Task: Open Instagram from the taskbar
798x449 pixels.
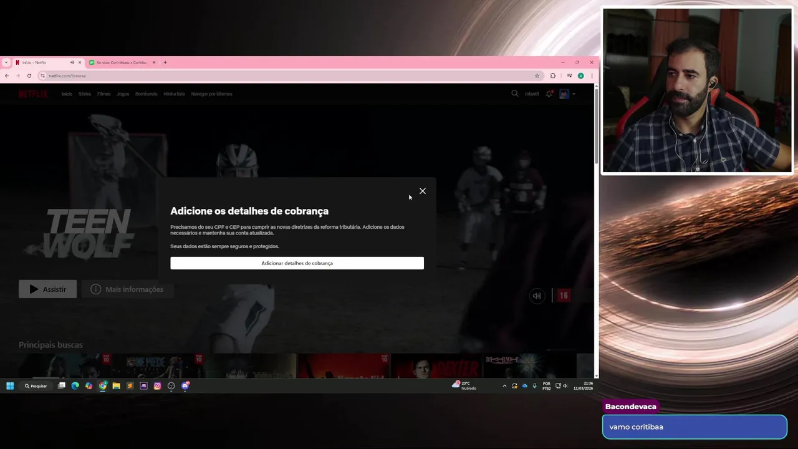Action: pyautogui.click(x=158, y=386)
